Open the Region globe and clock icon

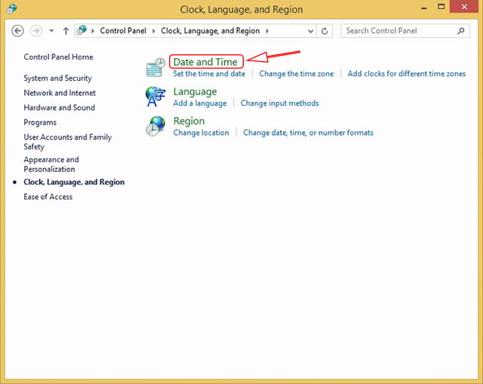point(155,126)
